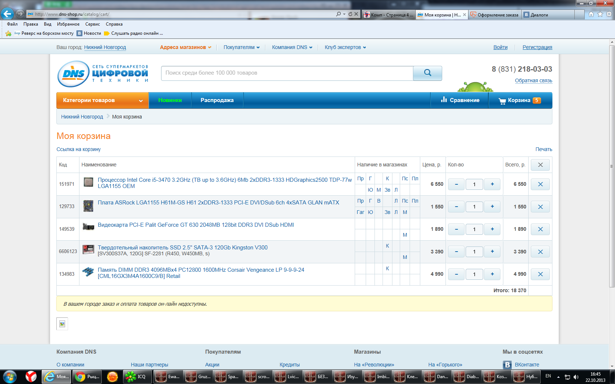615x384 pixels.
Task: Expand Адреса магазинов menu
Action: 186,48
